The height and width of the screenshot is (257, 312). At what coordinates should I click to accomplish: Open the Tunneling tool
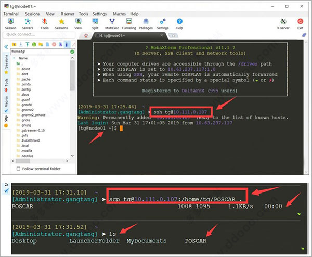click(129, 22)
